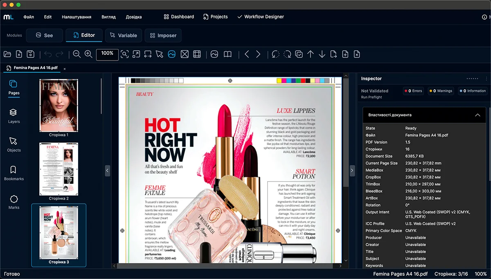
Task: Rotate page clockwise
Action: [x=287, y=54]
